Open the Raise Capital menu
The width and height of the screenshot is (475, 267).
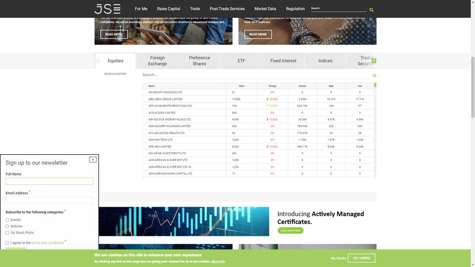click(168, 9)
